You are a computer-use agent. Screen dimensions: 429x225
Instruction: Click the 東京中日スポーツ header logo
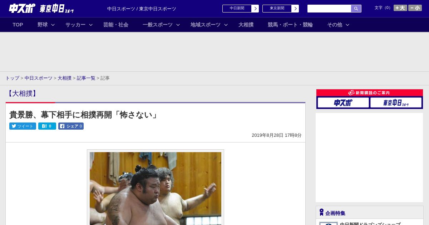(56, 9)
